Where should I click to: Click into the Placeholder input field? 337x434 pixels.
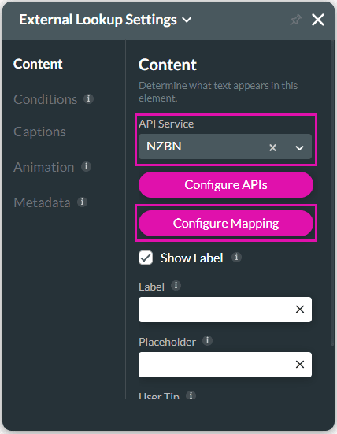(x=225, y=365)
